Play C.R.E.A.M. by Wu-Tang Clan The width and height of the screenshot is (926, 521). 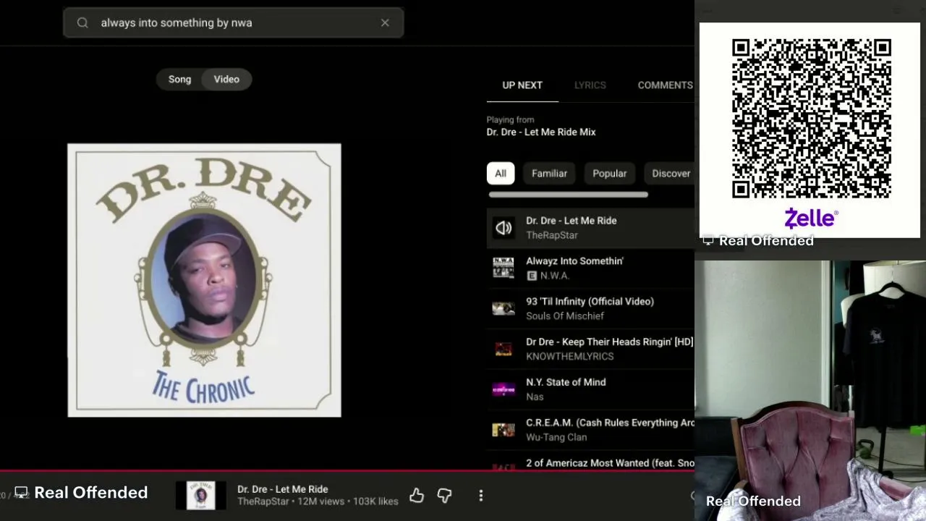[590, 431]
